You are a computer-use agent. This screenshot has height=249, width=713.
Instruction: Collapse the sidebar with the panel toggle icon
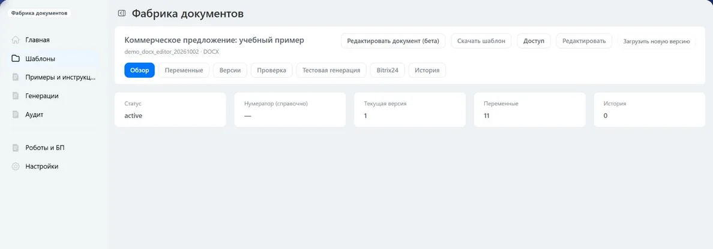[121, 14]
